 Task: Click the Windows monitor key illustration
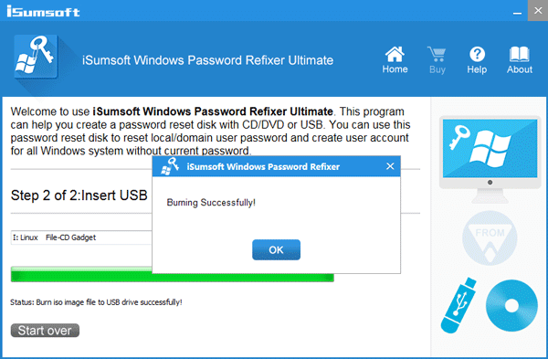pyautogui.click(x=490, y=159)
